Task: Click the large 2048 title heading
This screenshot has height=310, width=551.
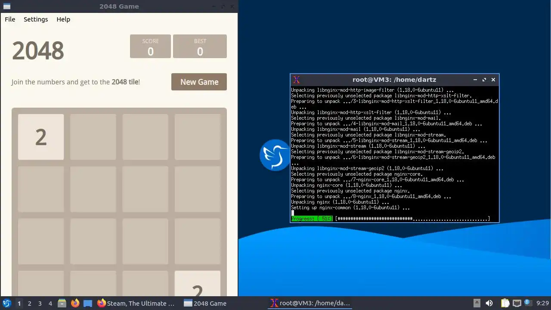Action: pyautogui.click(x=38, y=50)
